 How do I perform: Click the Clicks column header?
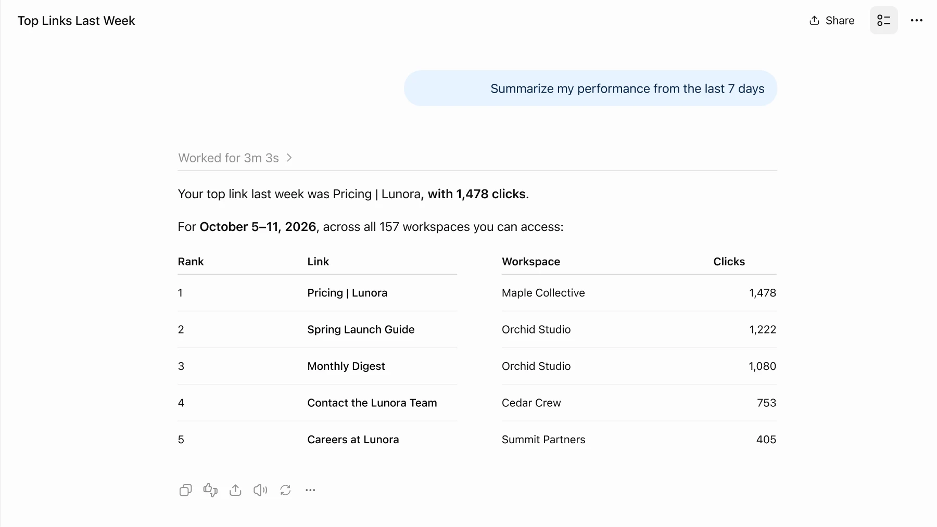[x=729, y=262]
